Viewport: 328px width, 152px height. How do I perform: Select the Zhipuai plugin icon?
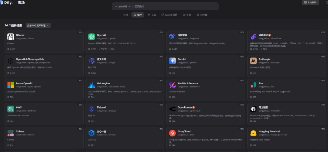click(92, 109)
